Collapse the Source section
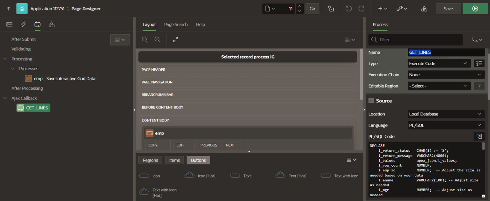 pyautogui.click(x=371, y=101)
